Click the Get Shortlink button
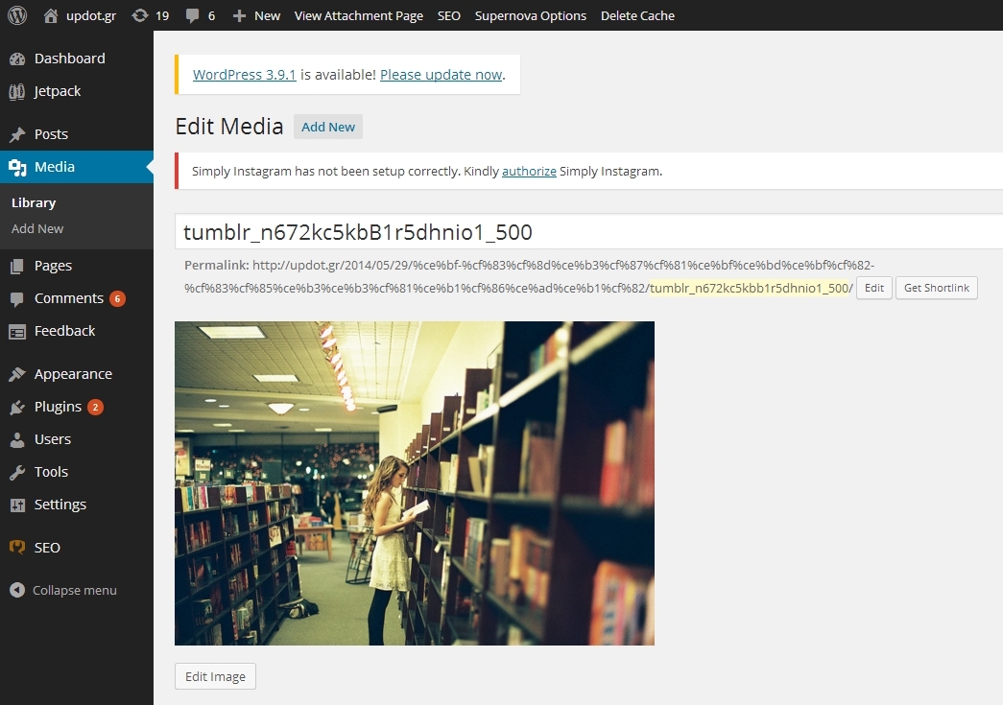This screenshot has height=705, width=1003. tap(936, 288)
